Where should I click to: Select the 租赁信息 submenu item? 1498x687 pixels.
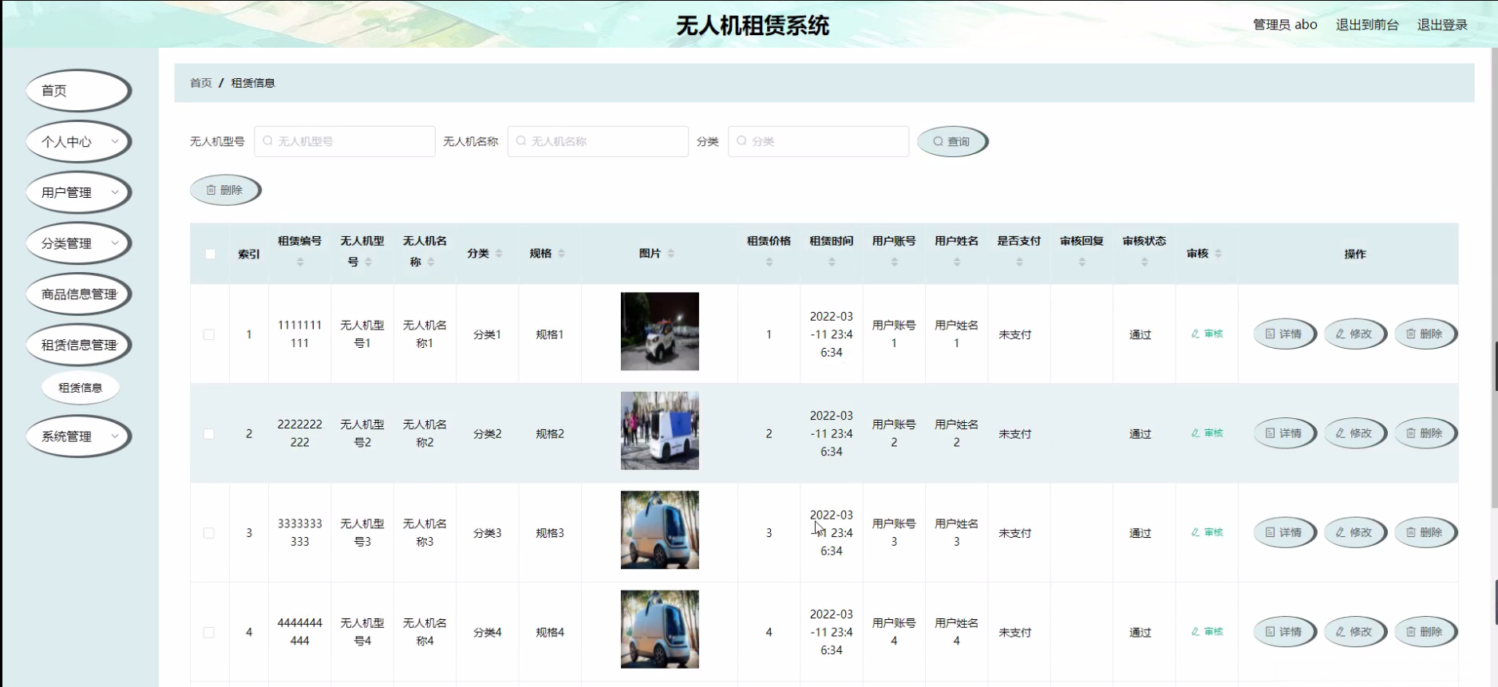pyautogui.click(x=81, y=388)
